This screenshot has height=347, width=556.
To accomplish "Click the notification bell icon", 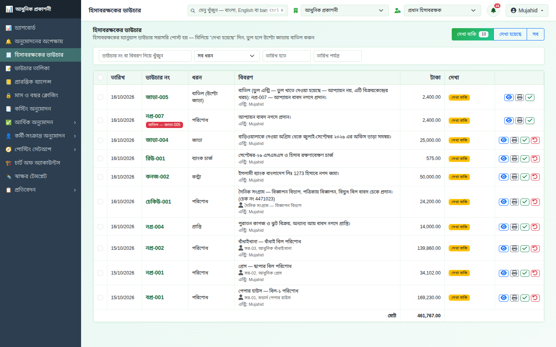I will [493, 10].
